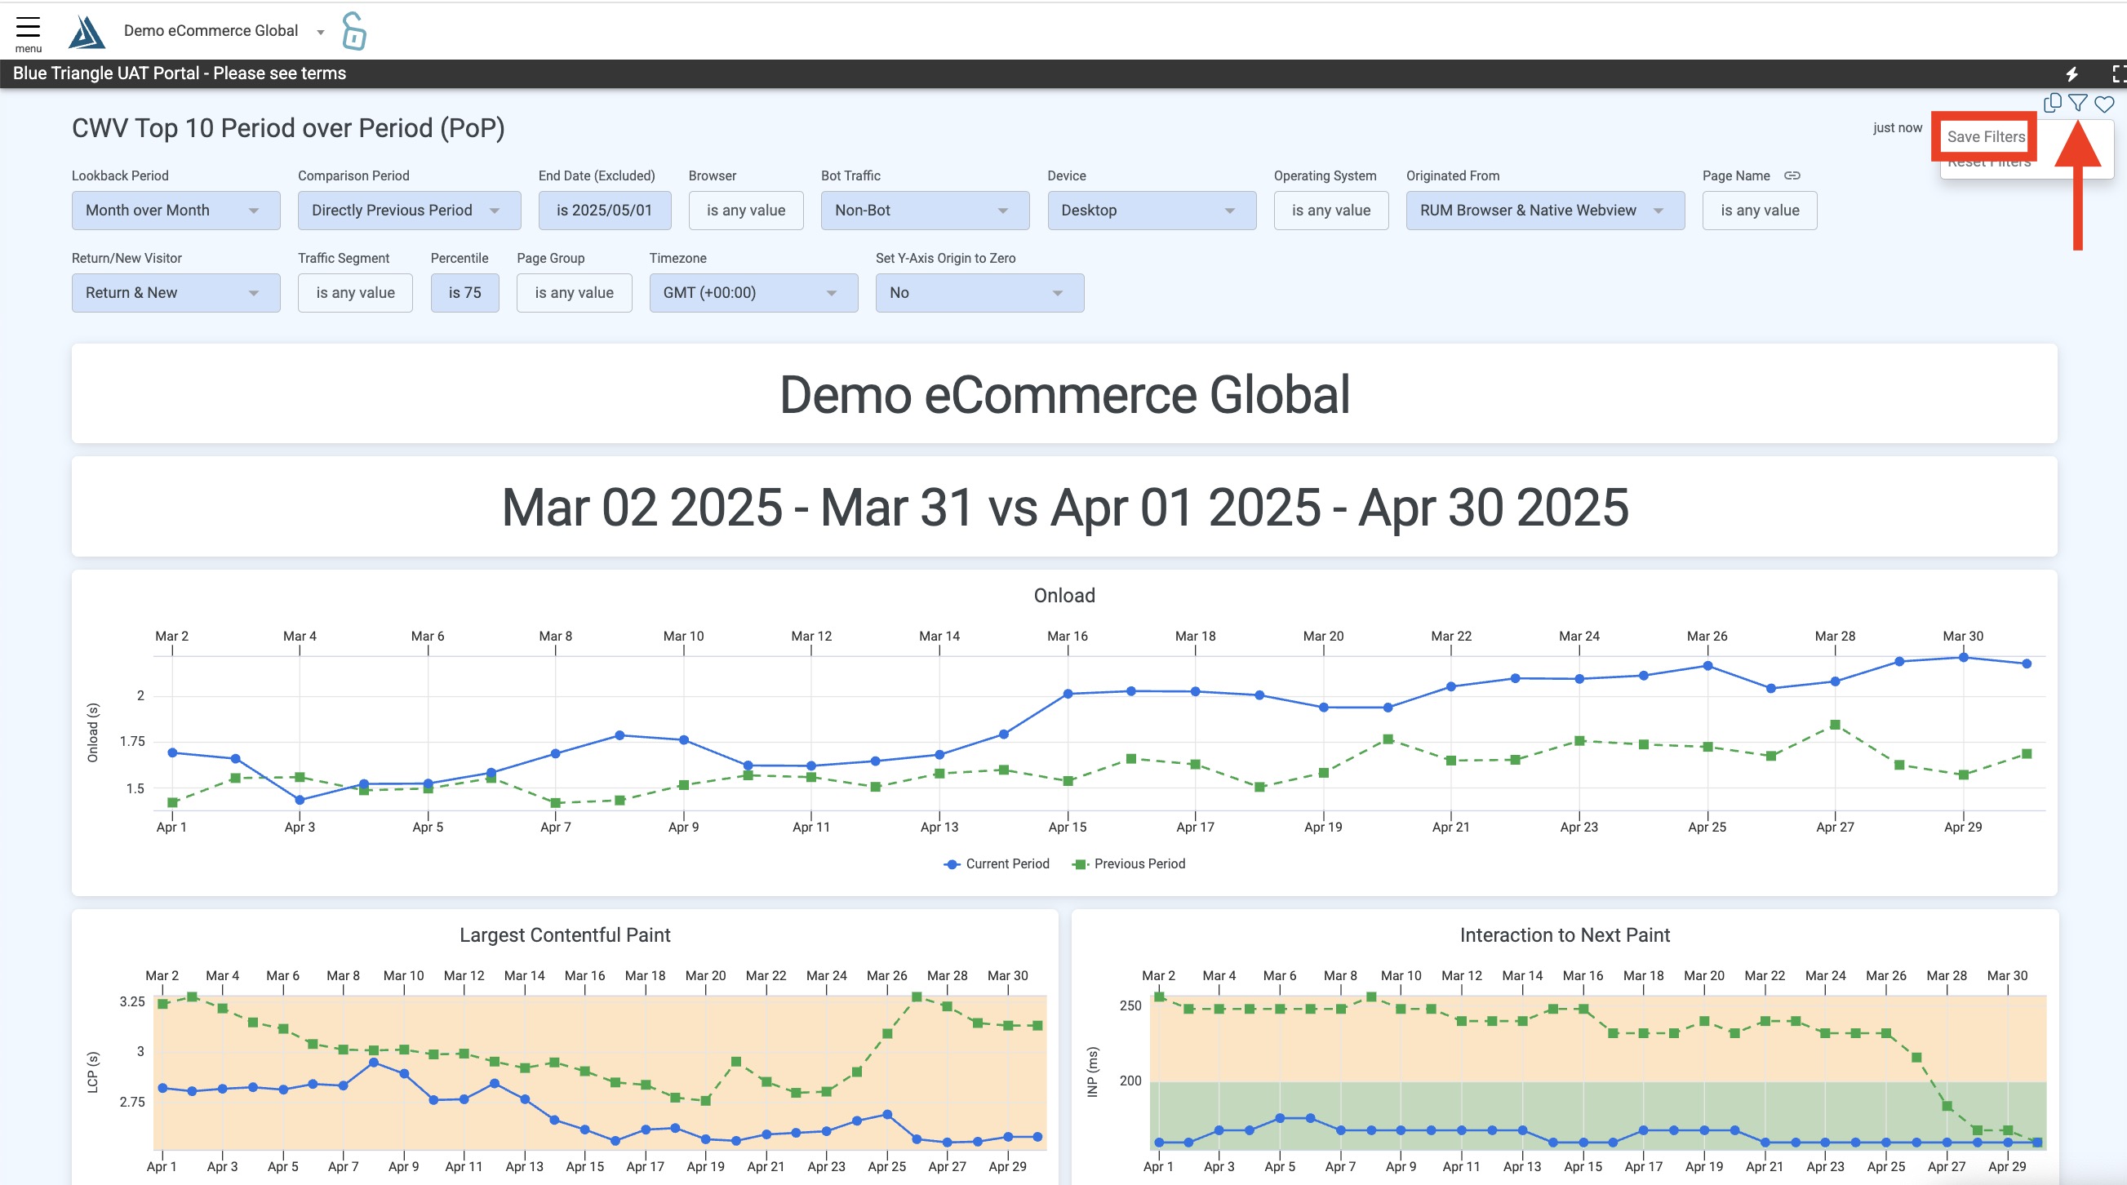The image size is (2127, 1185).
Task: Open the Lookback Period dropdown
Action: coord(175,210)
